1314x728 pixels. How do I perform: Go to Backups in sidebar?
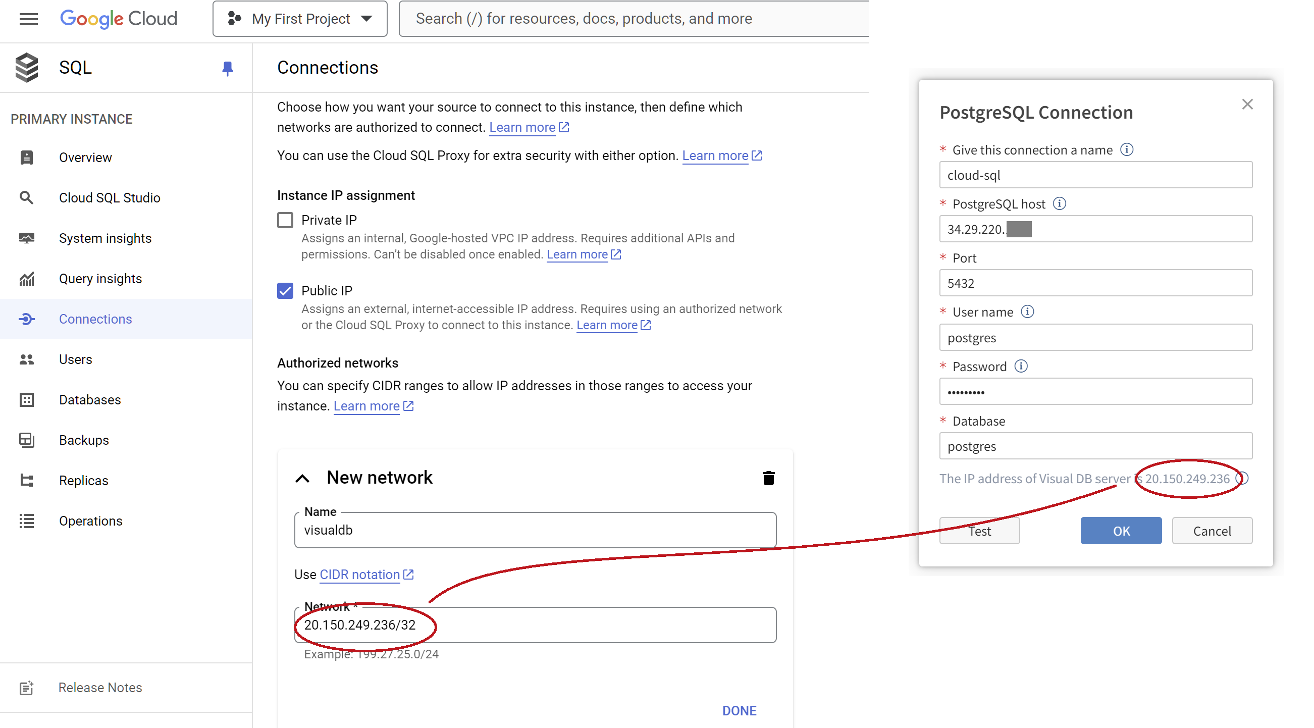84,440
